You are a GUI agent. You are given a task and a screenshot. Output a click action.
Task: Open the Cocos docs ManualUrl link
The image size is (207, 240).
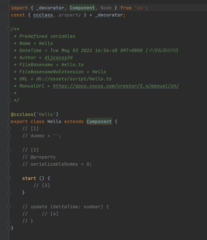click(116, 86)
